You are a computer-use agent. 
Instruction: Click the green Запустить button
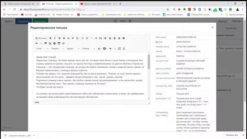pyautogui.click(x=40, y=21)
